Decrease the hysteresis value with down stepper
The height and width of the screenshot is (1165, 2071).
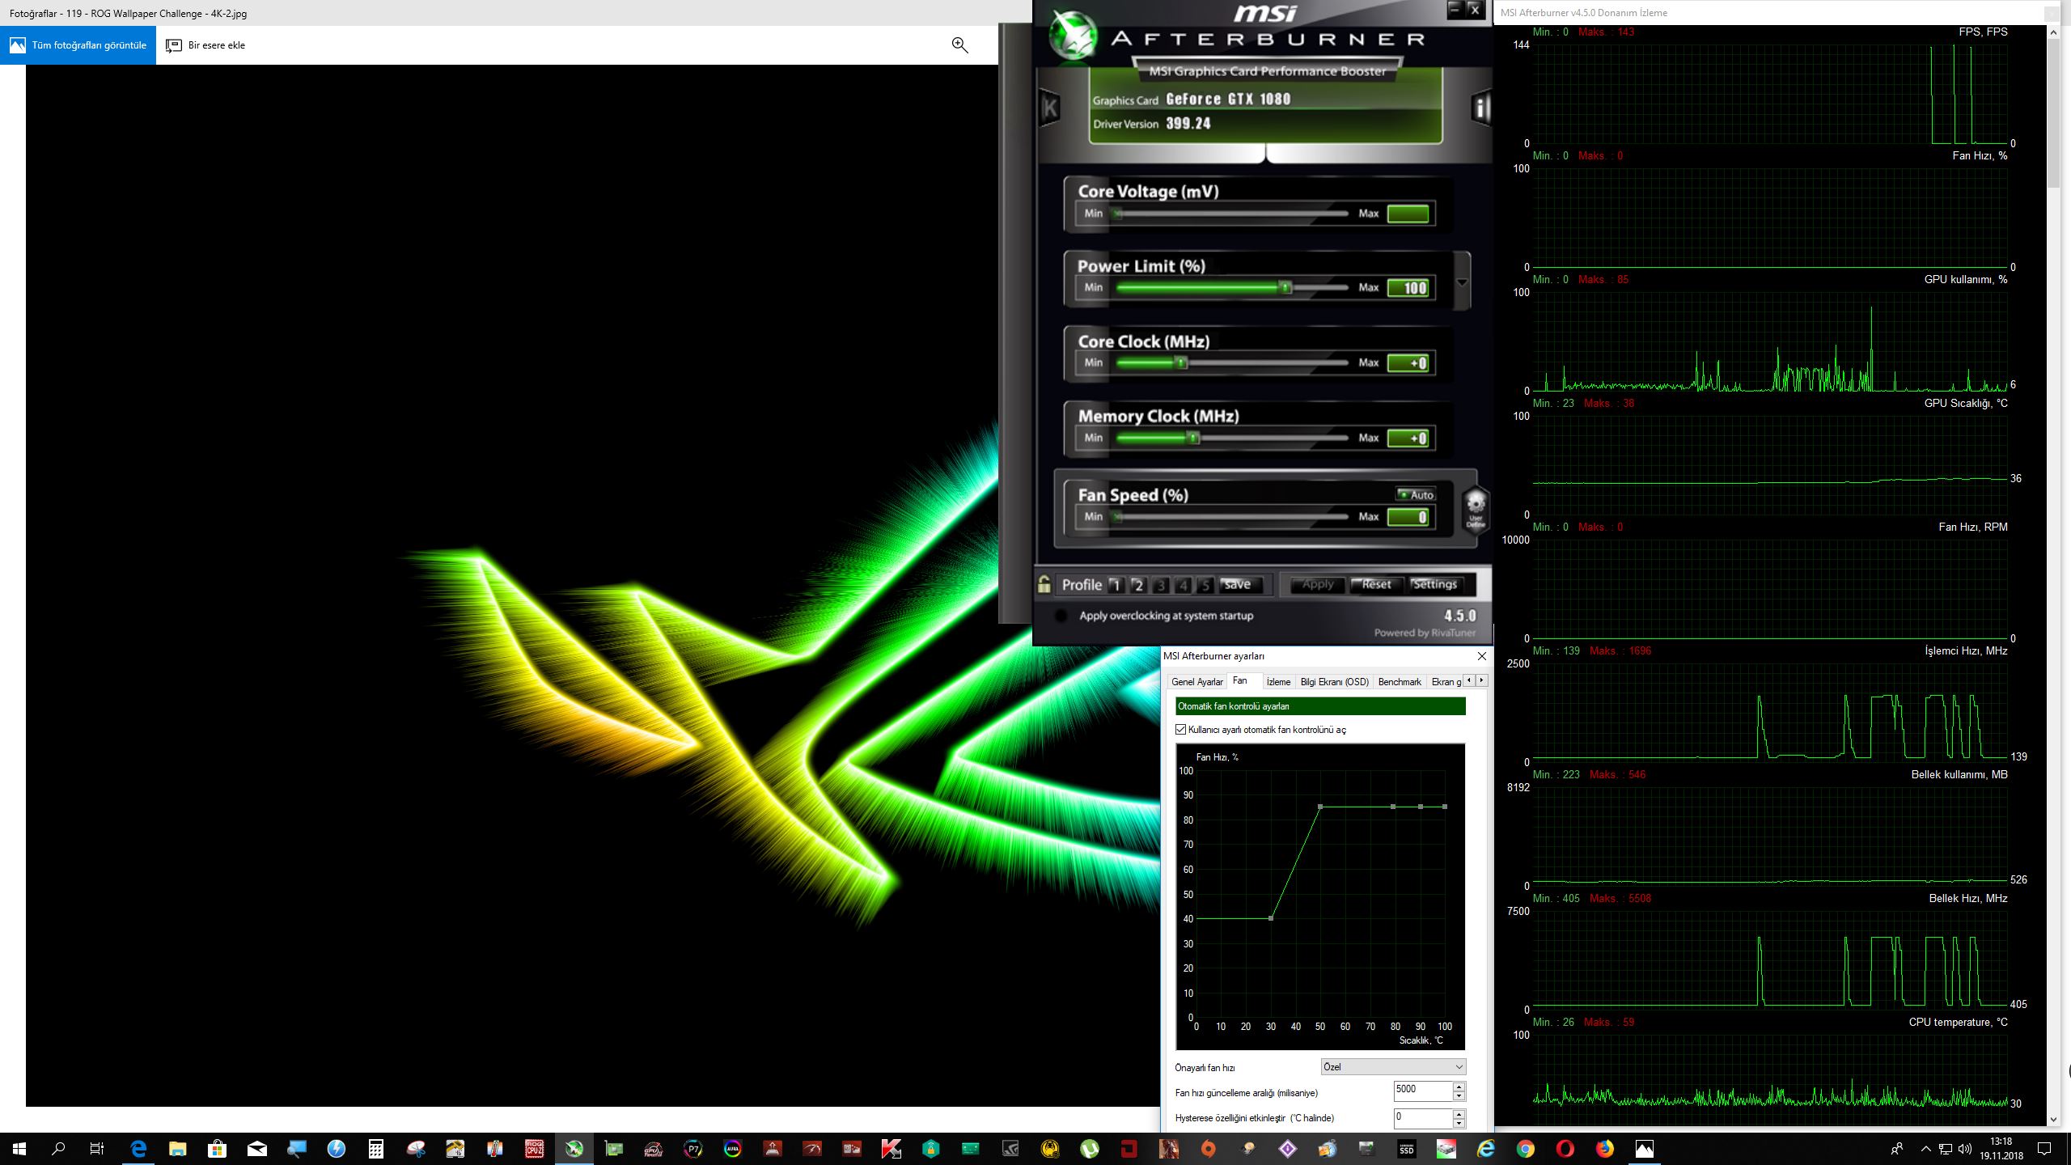click(1459, 1123)
